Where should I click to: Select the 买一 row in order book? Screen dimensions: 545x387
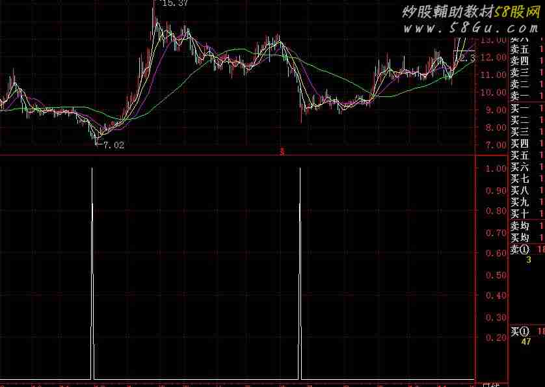[x=527, y=109]
